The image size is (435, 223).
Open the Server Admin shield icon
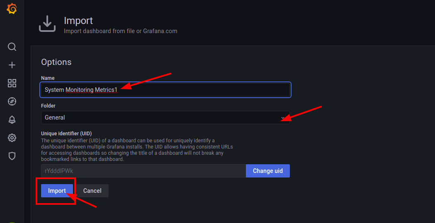click(12, 156)
